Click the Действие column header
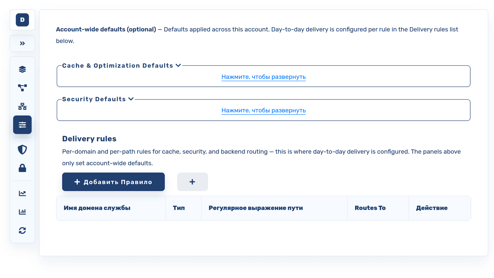 pyautogui.click(x=432, y=208)
